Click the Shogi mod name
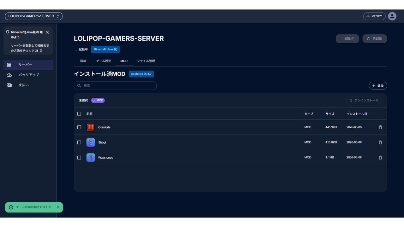This screenshot has width=404, height=227. click(x=102, y=143)
